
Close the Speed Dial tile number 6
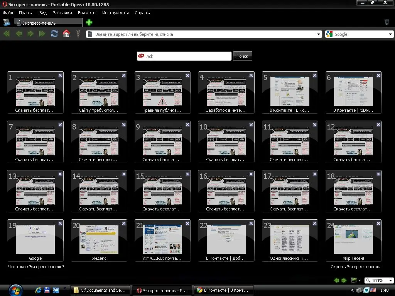[x=378, y=76]
